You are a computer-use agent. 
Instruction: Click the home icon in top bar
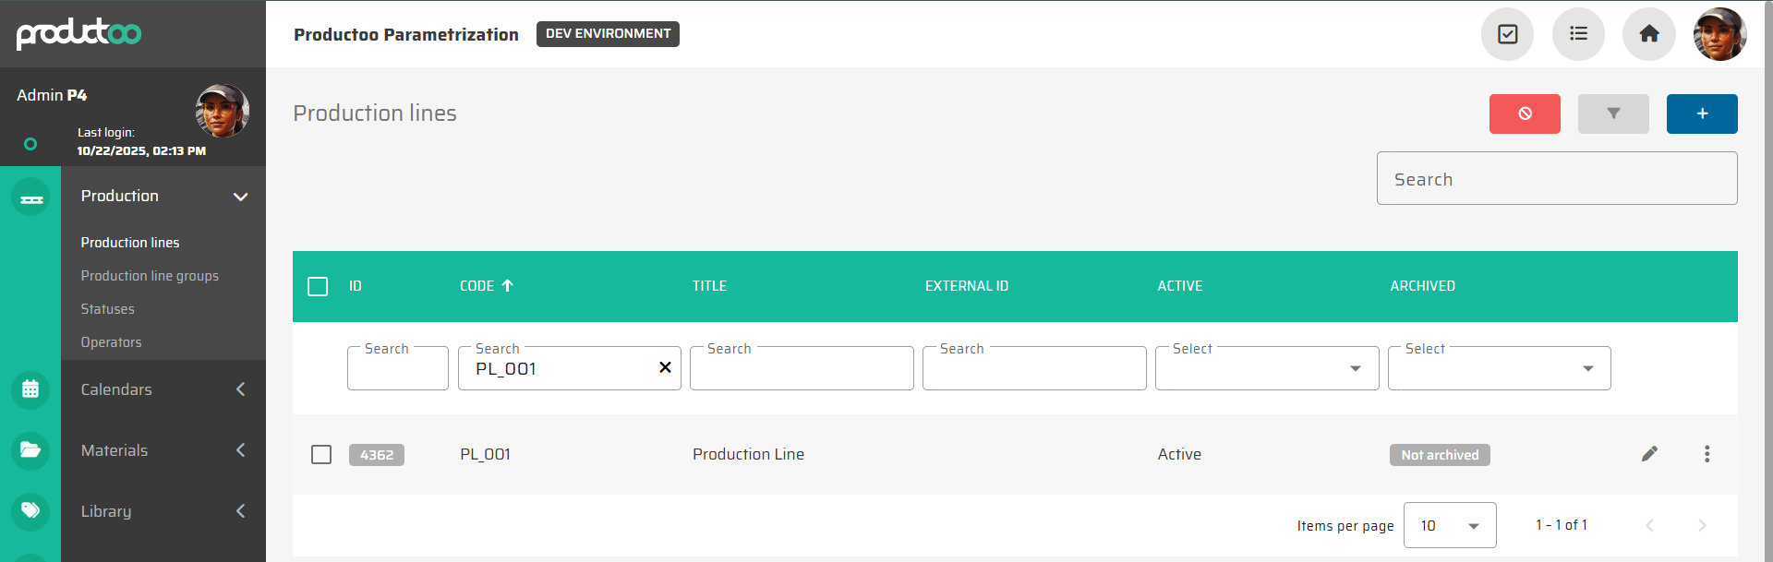(x=1648, y=34)
